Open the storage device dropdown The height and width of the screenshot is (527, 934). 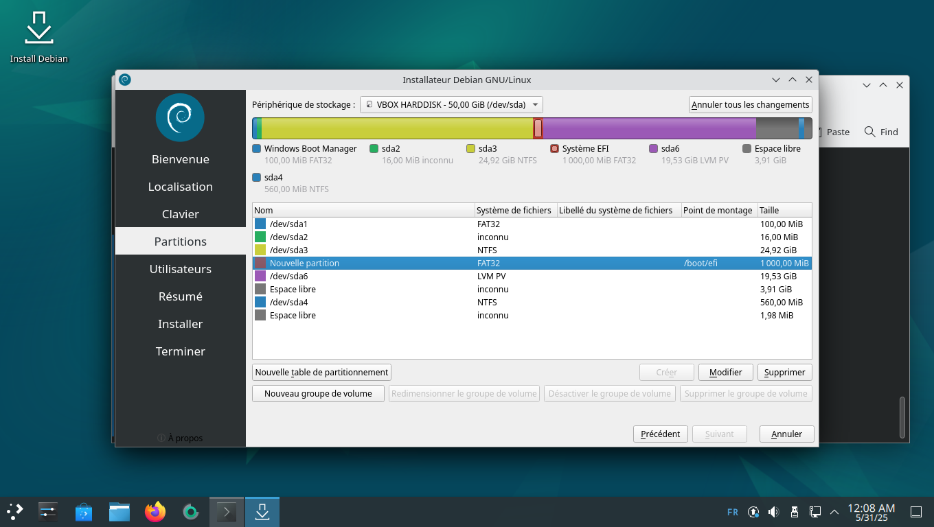click(451, 104)
